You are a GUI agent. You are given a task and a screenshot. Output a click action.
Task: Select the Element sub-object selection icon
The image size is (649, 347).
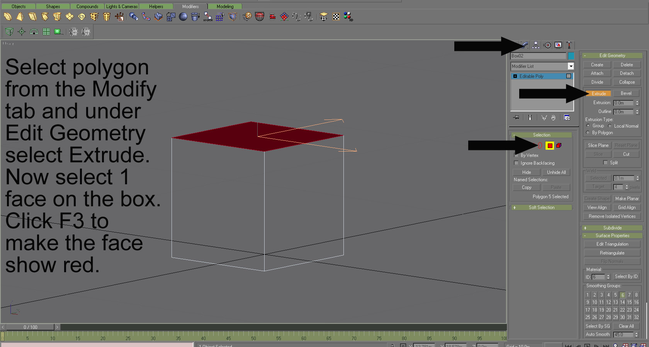tap(559, 146)
